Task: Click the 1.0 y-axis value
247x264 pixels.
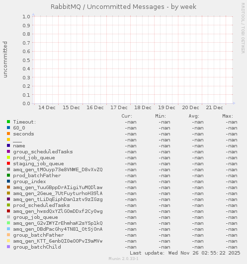Action: [x=26, y=17]
